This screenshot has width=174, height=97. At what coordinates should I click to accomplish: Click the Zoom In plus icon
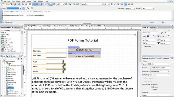(66, 4)
